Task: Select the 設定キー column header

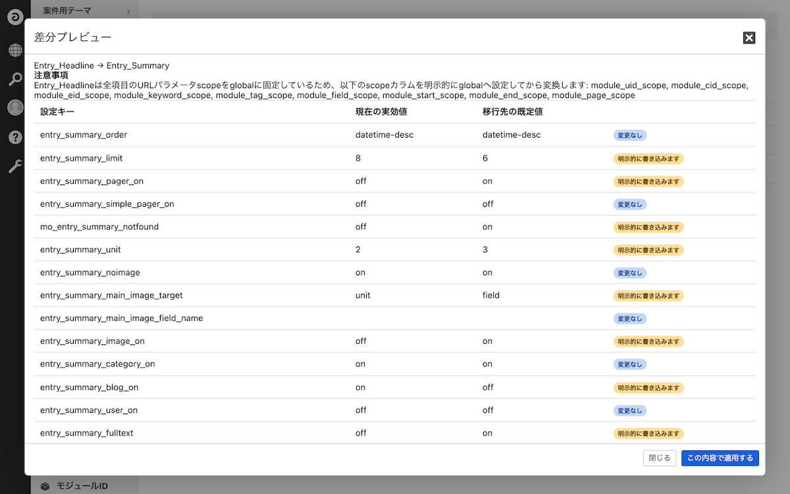Action: tap(57, 112)
